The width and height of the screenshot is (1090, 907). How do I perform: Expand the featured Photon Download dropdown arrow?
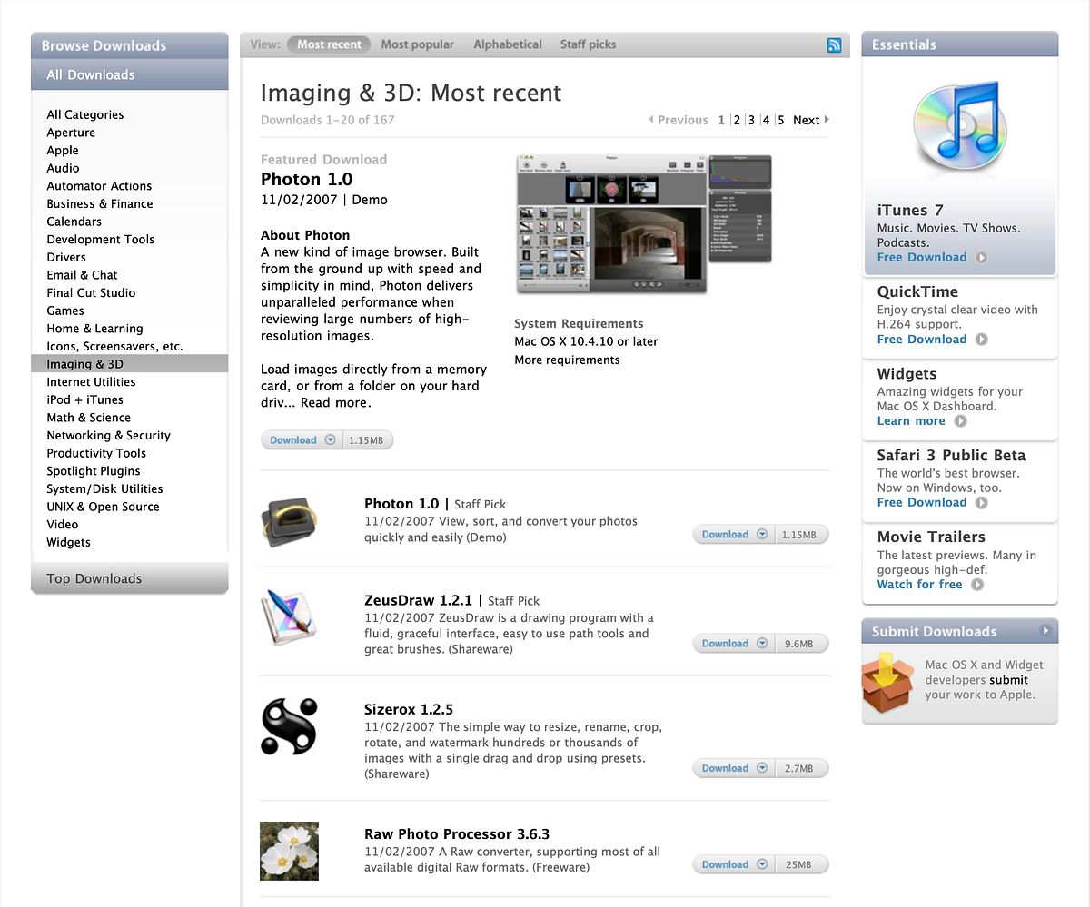[331, 440]
